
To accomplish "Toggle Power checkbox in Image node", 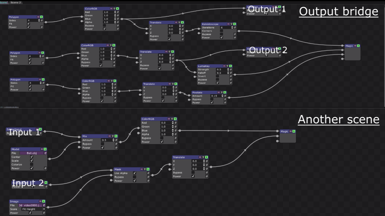I will pyautogui.click(x=30, y=213).
